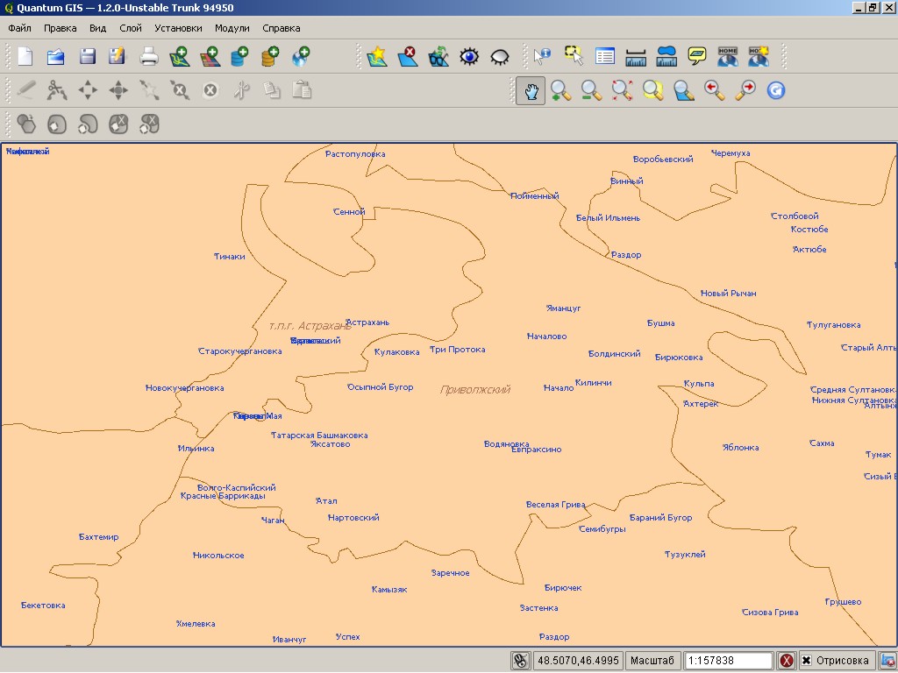Image resolution: width=898 pixels, height=673 pixels.
Task: Zoom to the full map extent
Action: 622,90
